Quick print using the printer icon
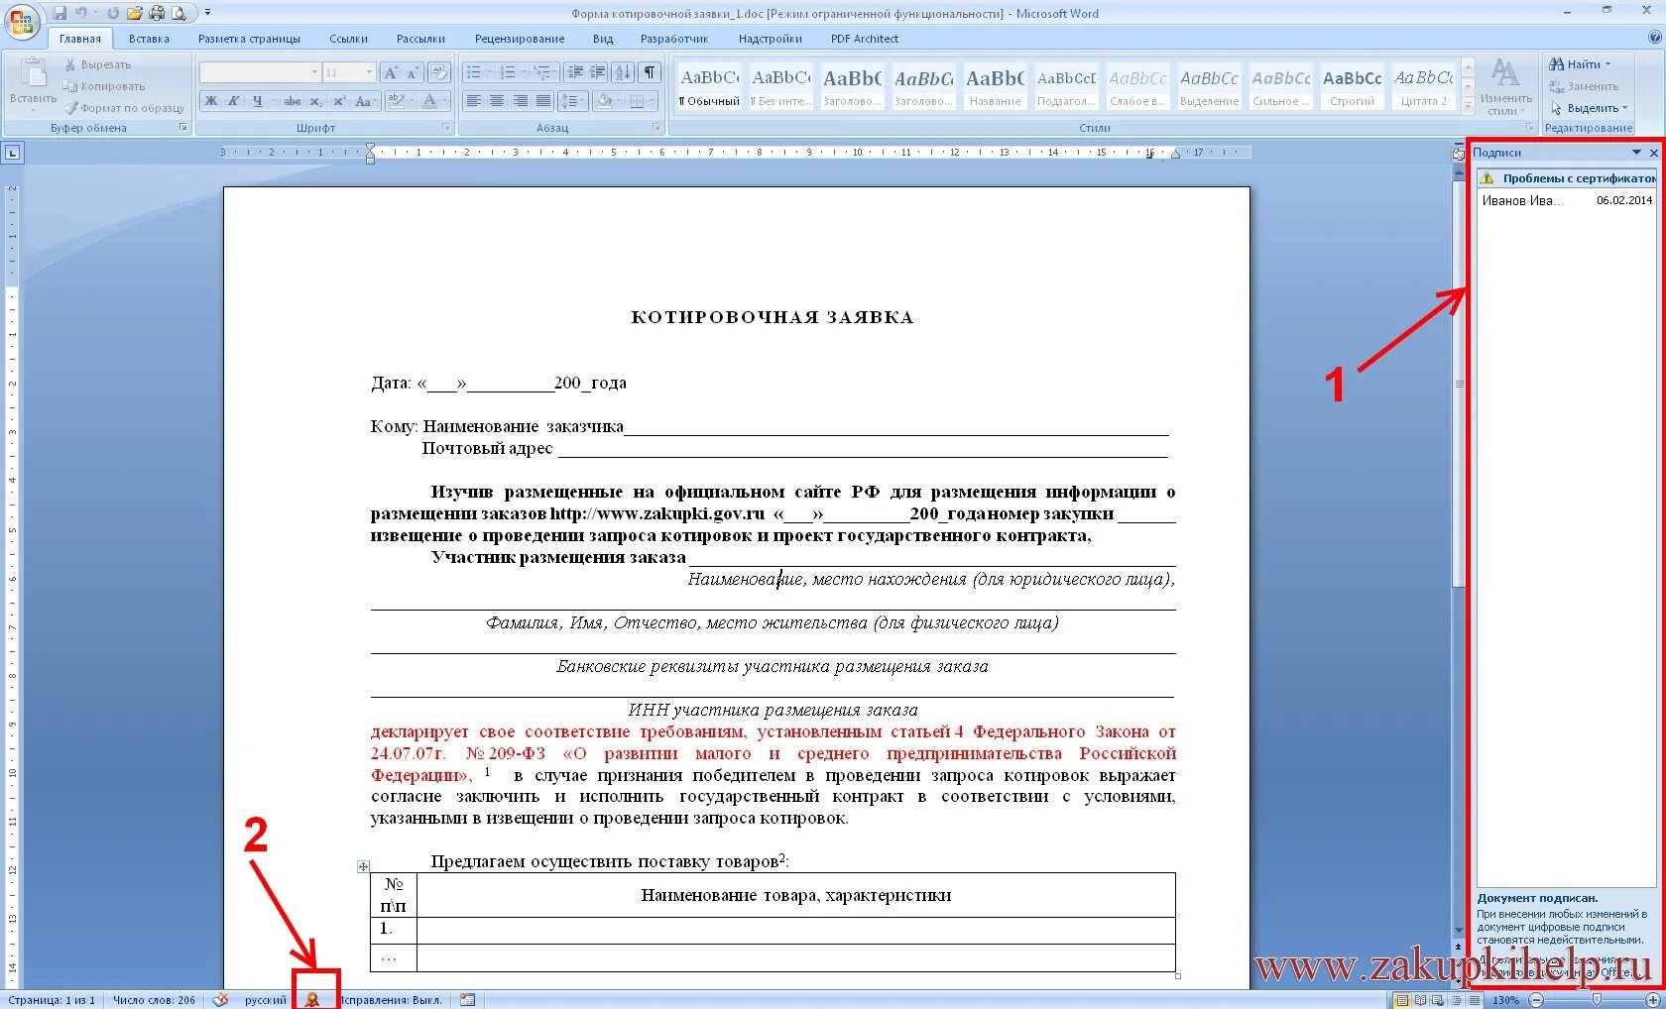 coord(157,13)
